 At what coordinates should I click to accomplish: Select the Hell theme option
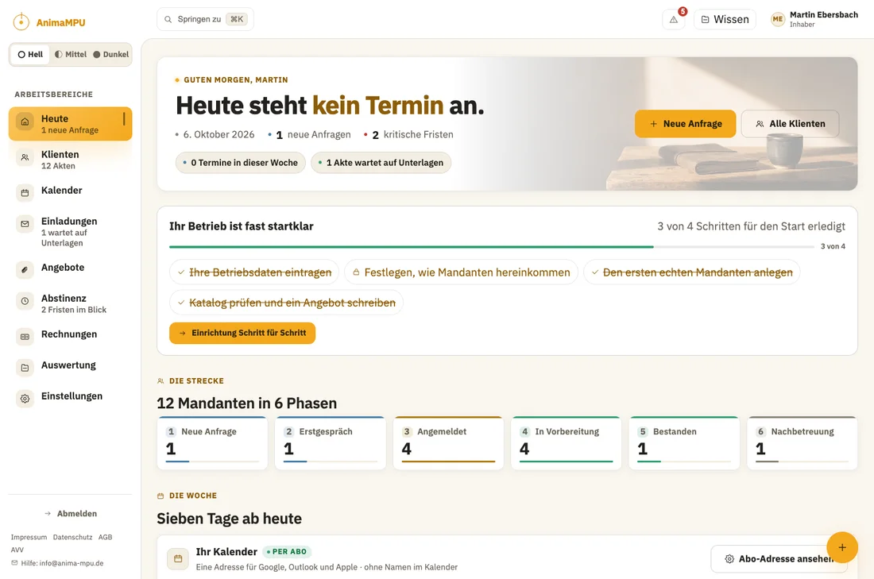tap(30, 55)
